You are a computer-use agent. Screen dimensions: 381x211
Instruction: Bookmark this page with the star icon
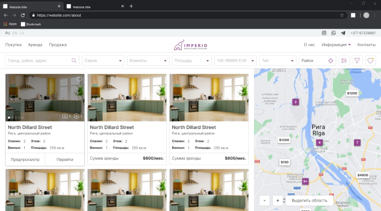(x=342, y=15)
